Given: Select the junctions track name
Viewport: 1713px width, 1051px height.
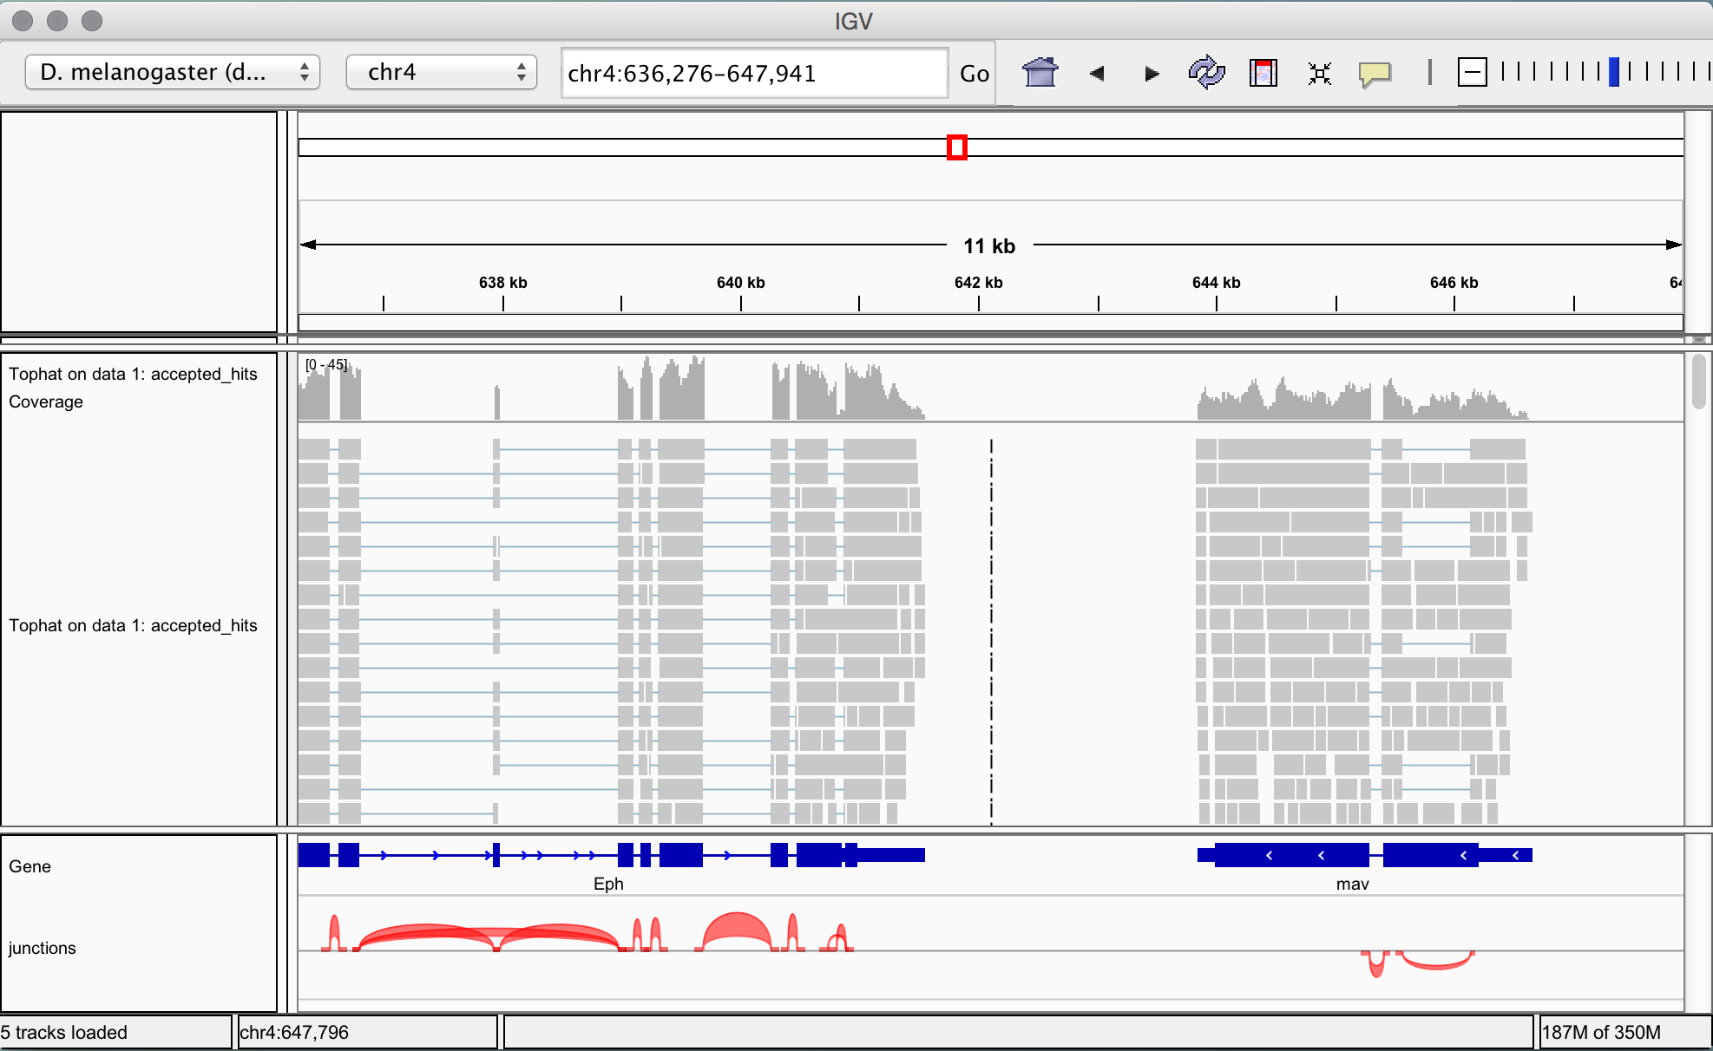Looking at the screenshot, I should coord(43,948).
